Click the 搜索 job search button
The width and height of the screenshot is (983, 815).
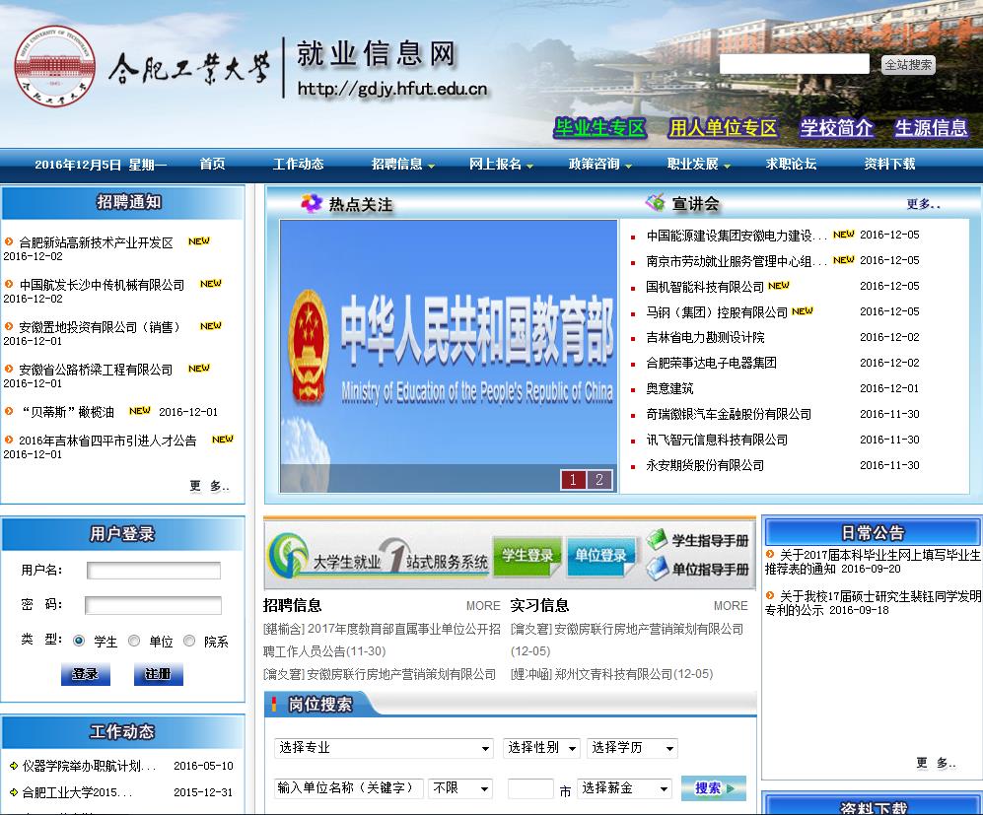coord(714,788)
